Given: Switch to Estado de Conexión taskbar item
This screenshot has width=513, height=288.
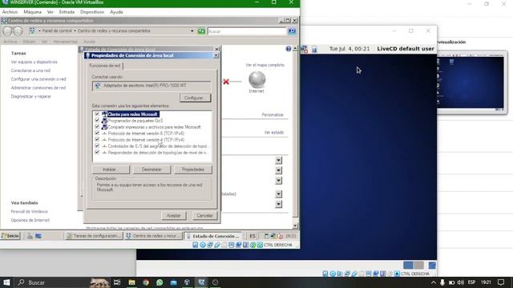Looking at the screenshot, I should 213,236.
